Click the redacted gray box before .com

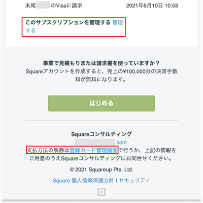coord(95,142)
